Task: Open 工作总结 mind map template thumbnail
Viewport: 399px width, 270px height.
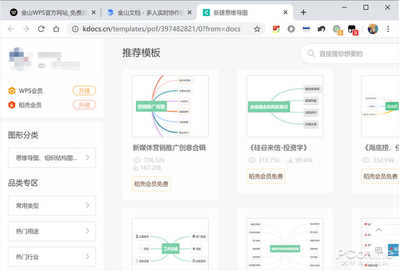Action: (x=170, y=243)
